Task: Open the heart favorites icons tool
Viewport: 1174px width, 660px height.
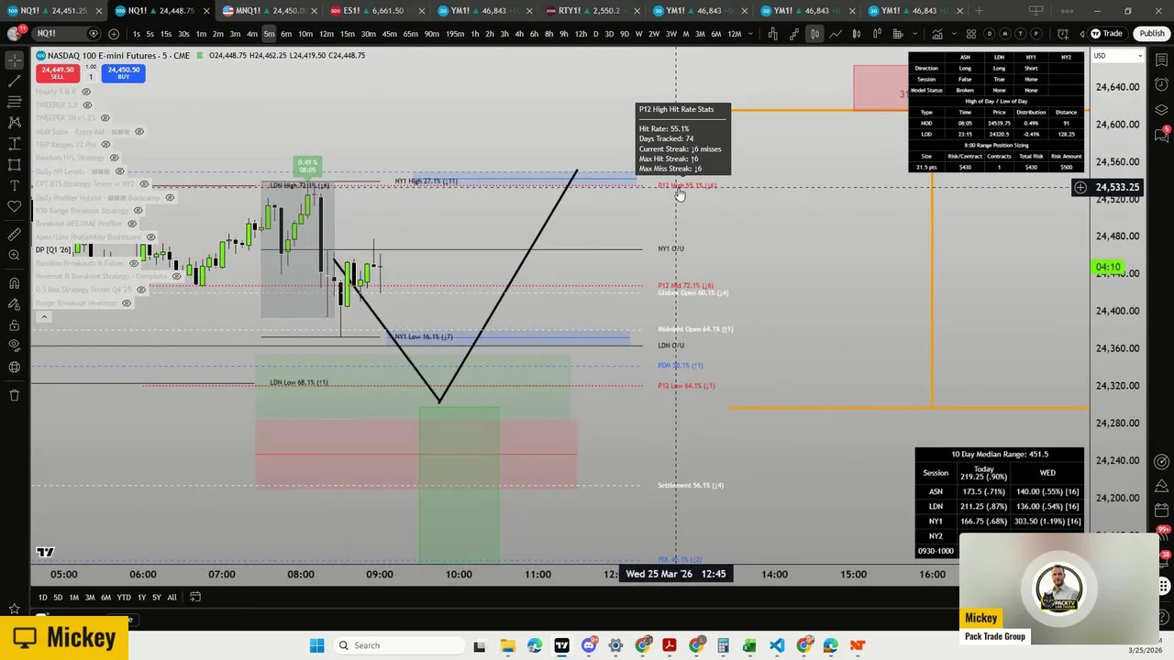Action: pyautogui.click(x=15, y=207)
